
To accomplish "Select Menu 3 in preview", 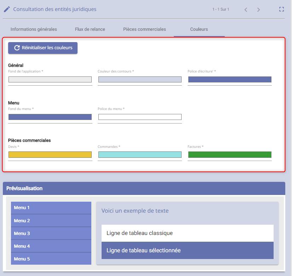I will pyautogui.click(x=51, y=233).
